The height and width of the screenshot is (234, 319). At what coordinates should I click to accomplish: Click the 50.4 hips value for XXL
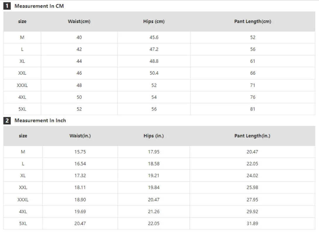click(x=154, y=73)
